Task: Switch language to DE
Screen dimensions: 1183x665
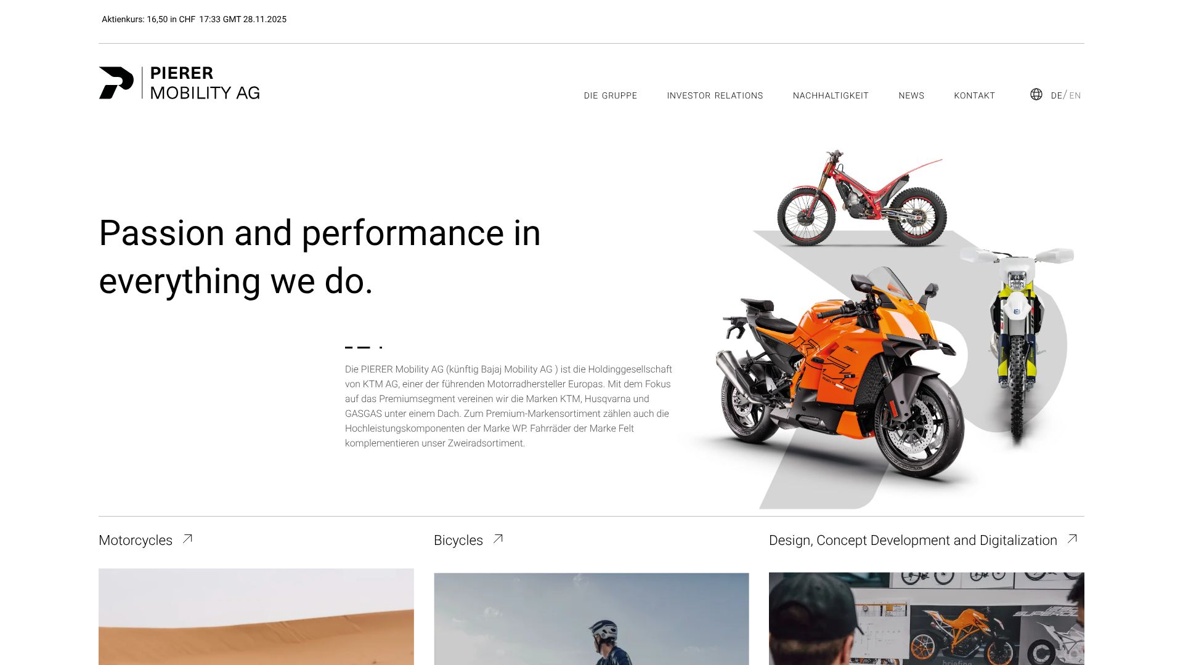Action: 1056,95
